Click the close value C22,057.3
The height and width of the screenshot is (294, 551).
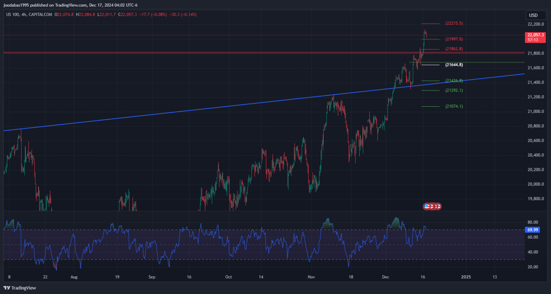click(127, 15)
